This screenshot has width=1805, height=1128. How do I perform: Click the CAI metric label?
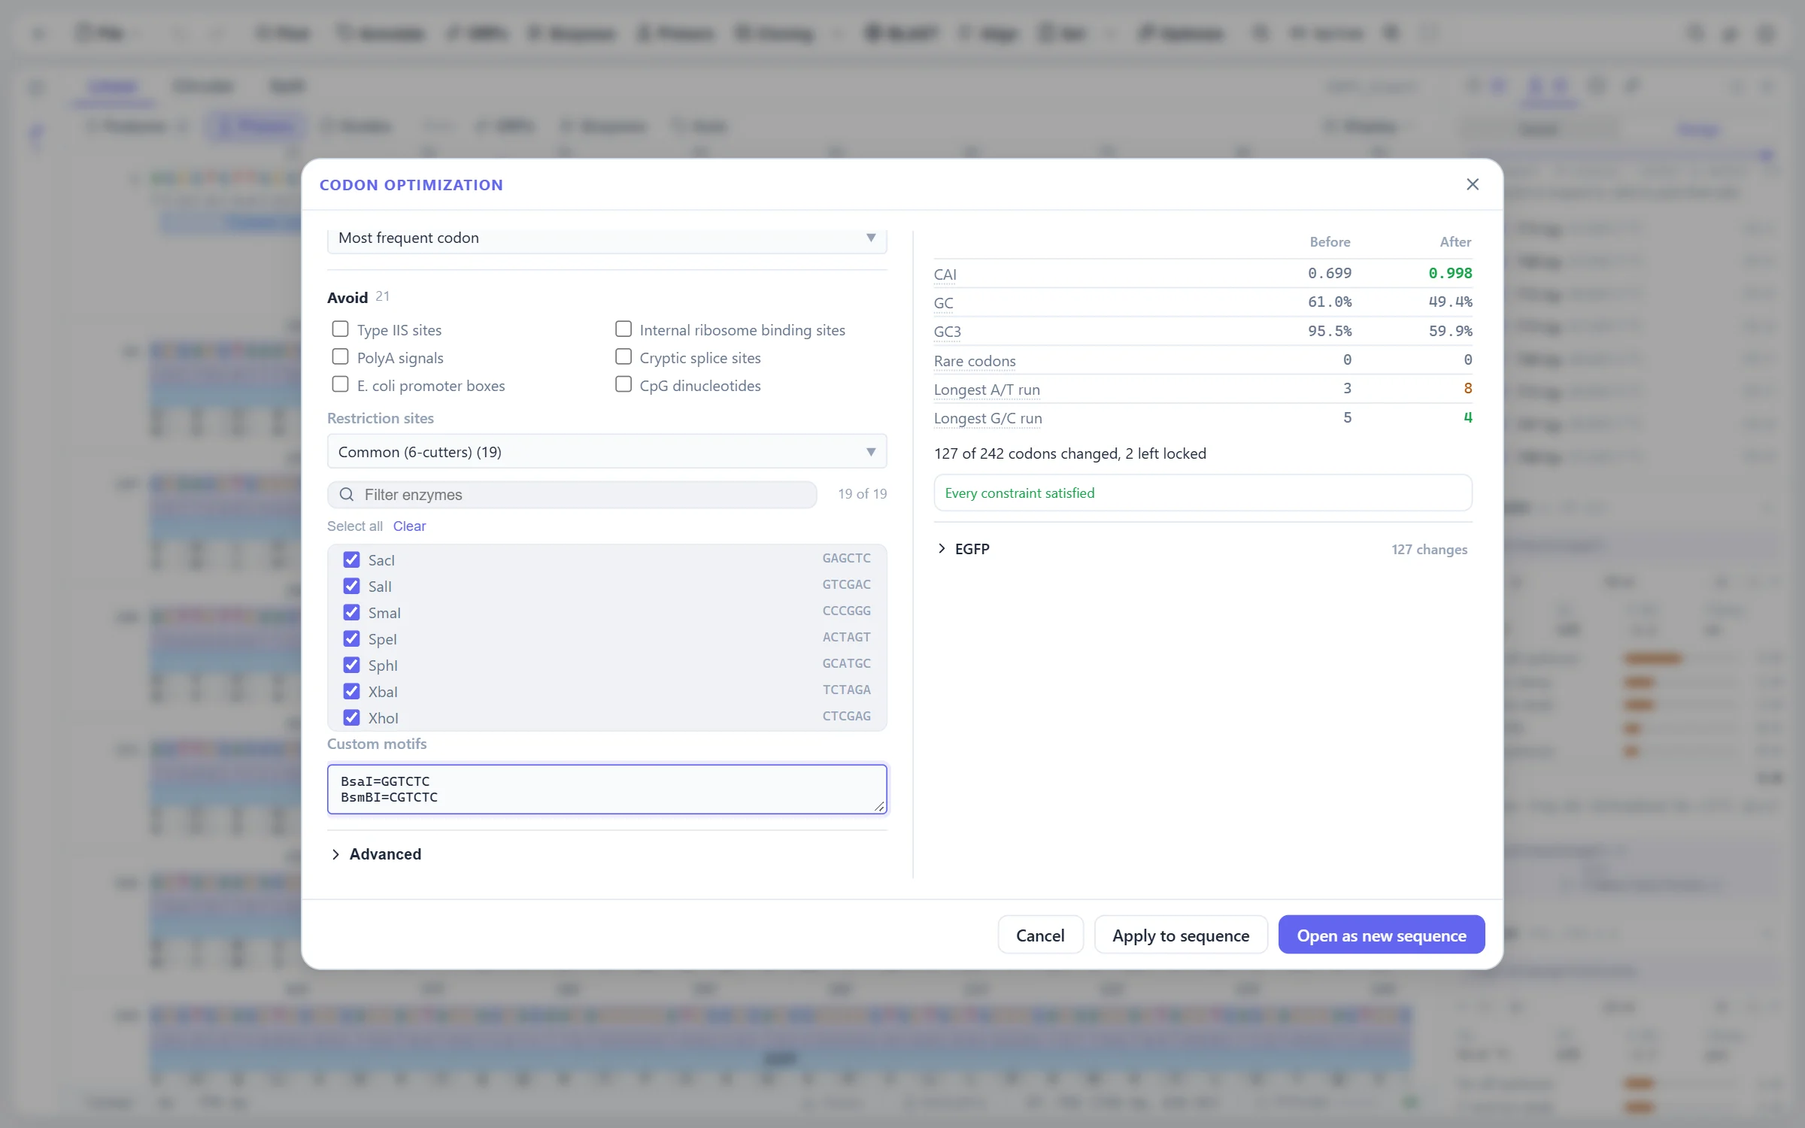[945, 274]
